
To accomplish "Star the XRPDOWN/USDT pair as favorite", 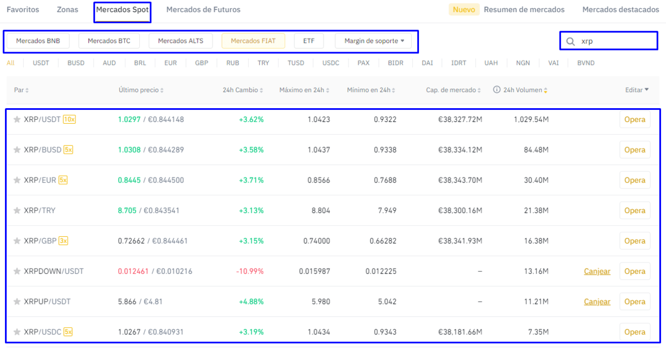I will (17, 271).
